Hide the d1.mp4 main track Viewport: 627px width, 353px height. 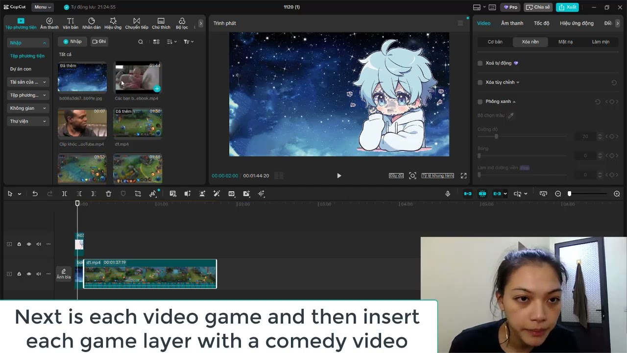pos(29,274)
